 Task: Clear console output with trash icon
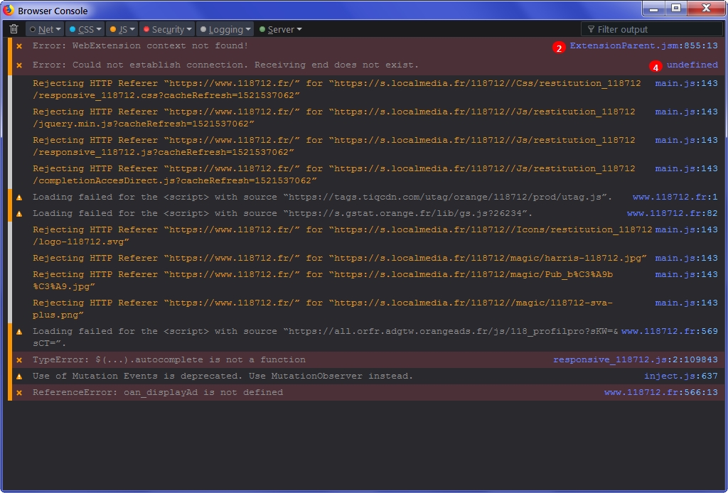[14, 29]
